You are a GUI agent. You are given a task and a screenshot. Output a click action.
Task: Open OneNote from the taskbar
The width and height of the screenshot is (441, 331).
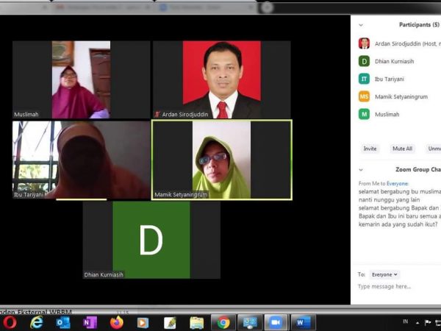[90, 322]
